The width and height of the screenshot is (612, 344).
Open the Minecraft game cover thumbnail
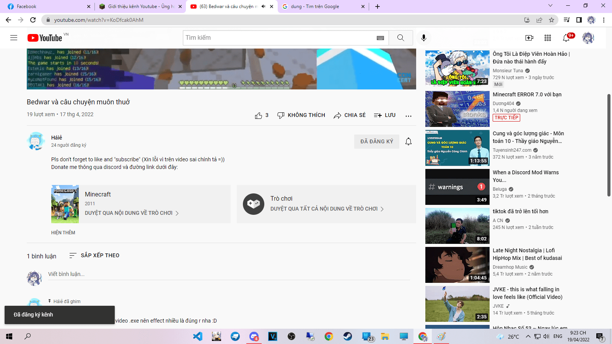[65, 204]
